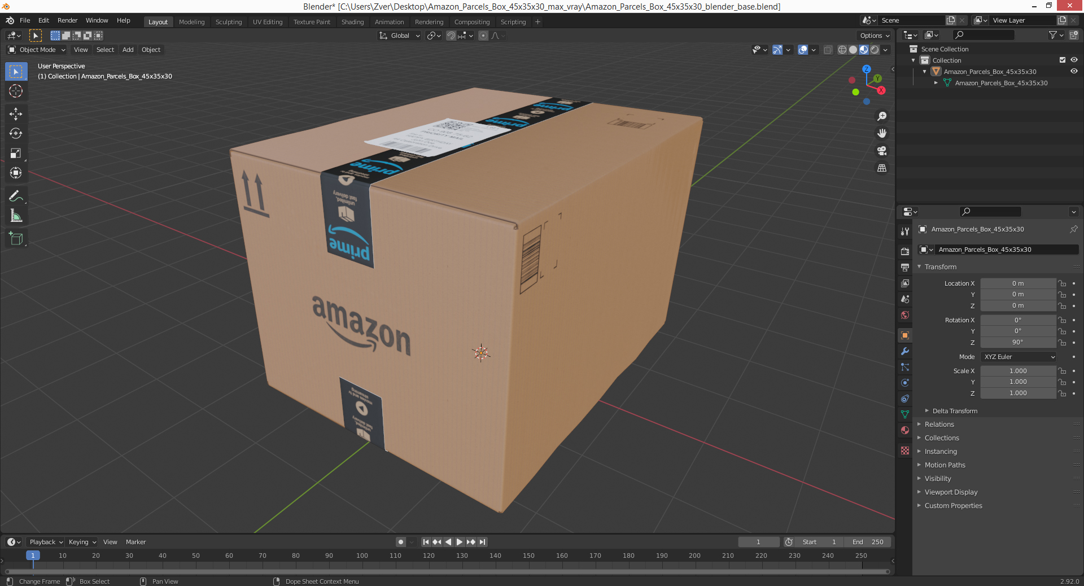Toggle lock on Rotation Z
Screen dimensions: 1084x586
pyautogui.click(x=1062, y=342)
